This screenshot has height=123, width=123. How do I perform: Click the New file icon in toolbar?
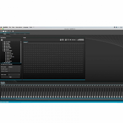tap(1, 31)
